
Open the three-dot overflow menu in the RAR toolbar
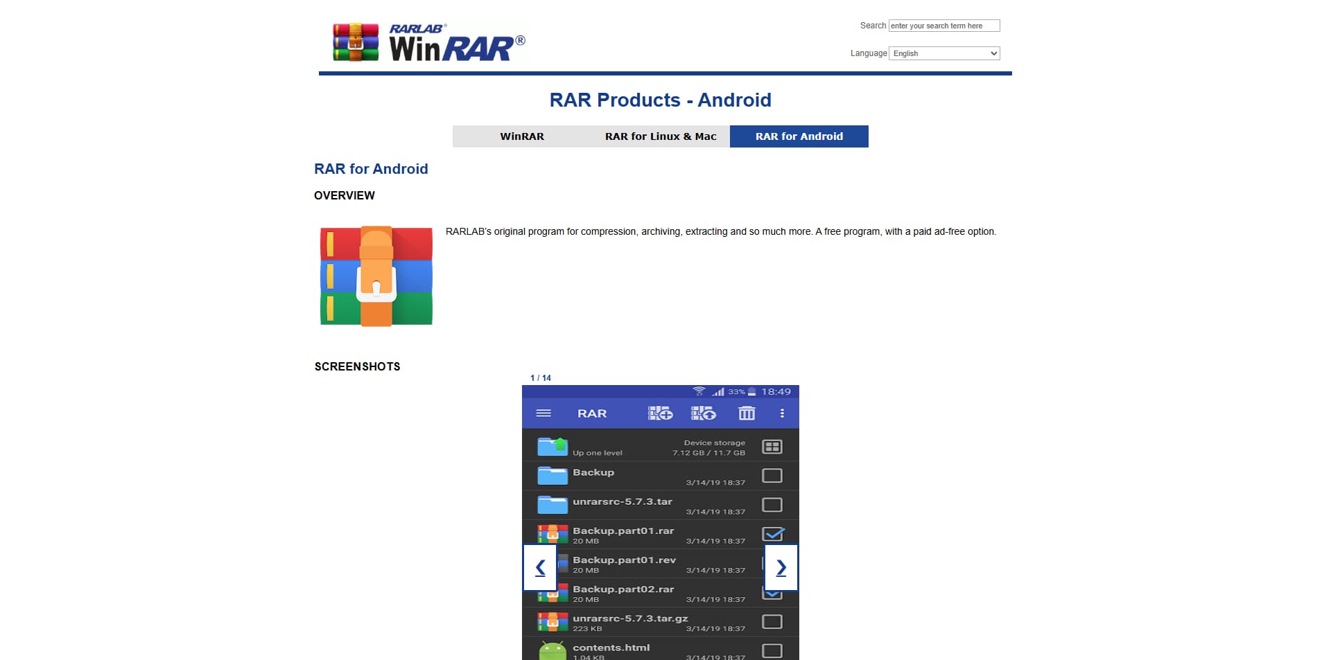[x=782, y=413]
